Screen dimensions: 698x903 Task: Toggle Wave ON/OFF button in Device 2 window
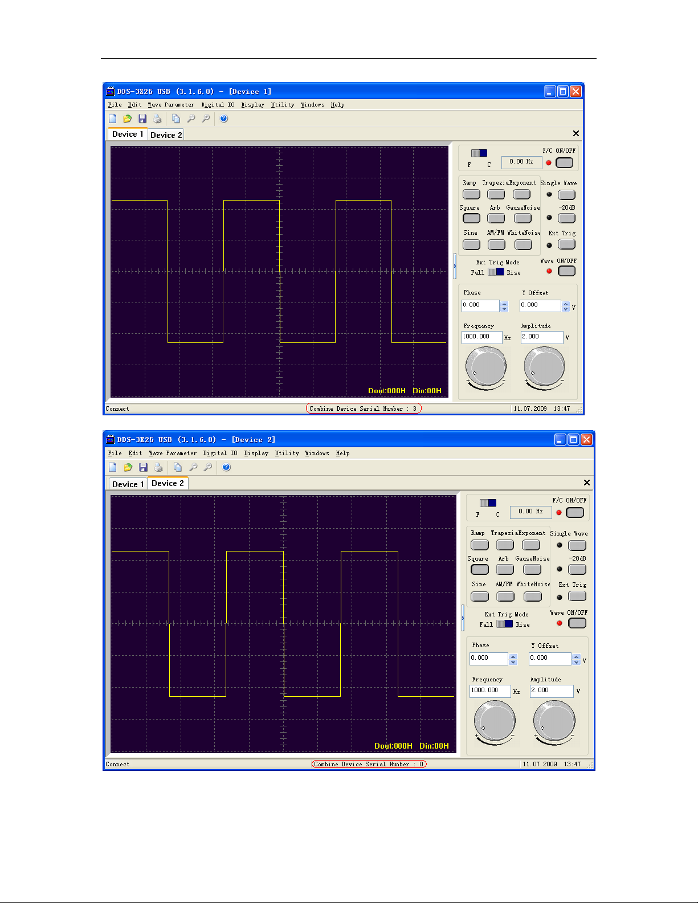coord(577,623)
